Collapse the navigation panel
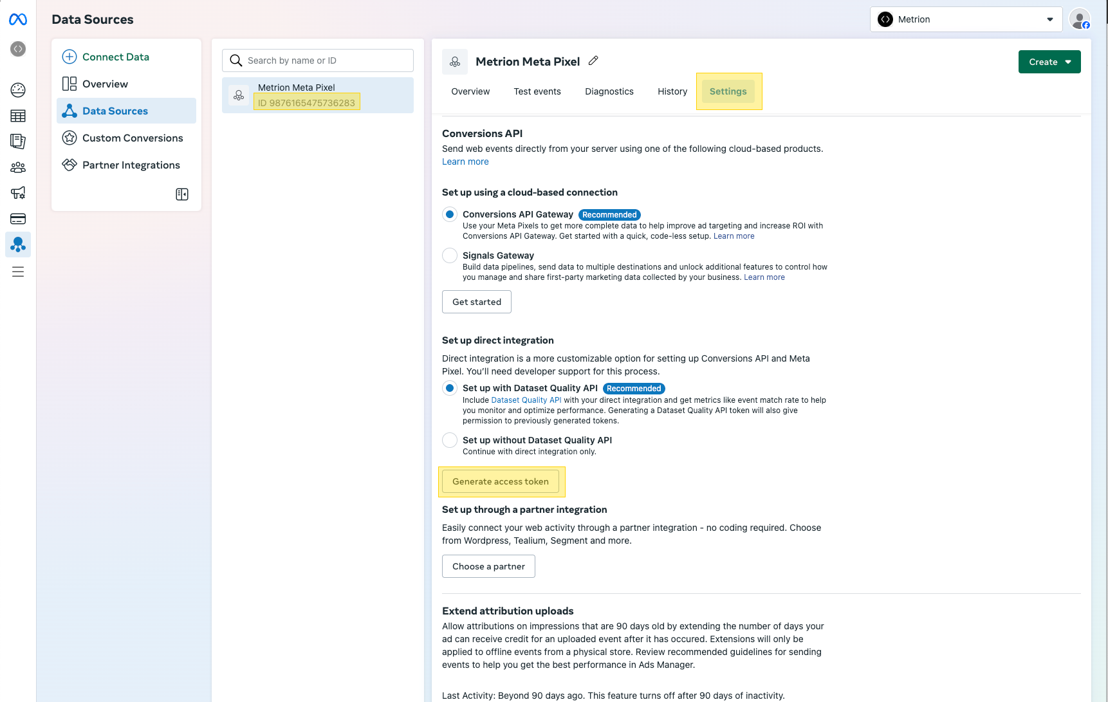Image resolution: width=1108 pixels, height=702 pixels. (x=182, y=194)
